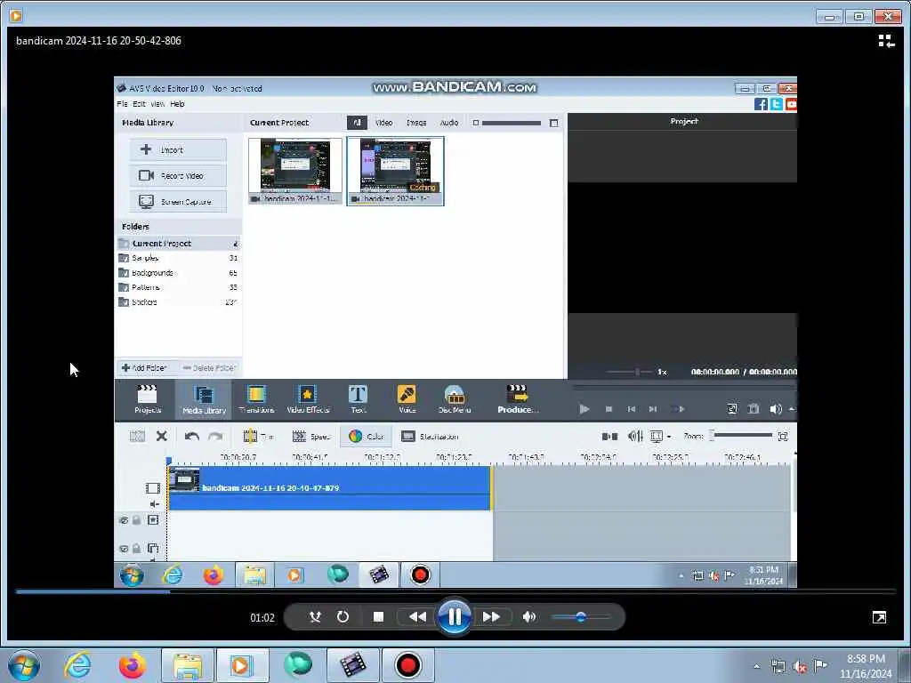Mute the media player sound
The width and height of the screenshot is (911, 683).
pos(528,617)
